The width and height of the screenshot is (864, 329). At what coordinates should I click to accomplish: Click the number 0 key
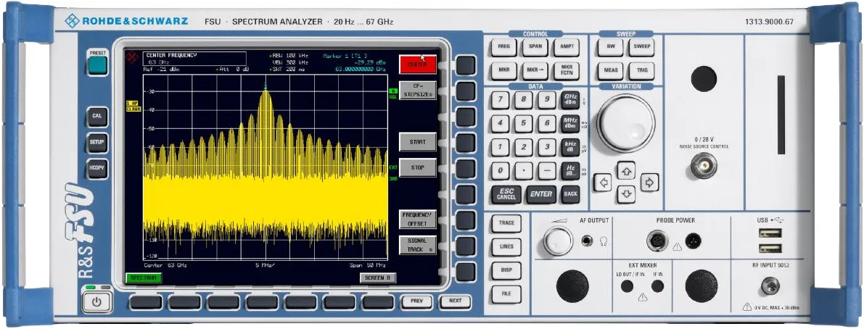pyautogui.click(x=500, y=170)
